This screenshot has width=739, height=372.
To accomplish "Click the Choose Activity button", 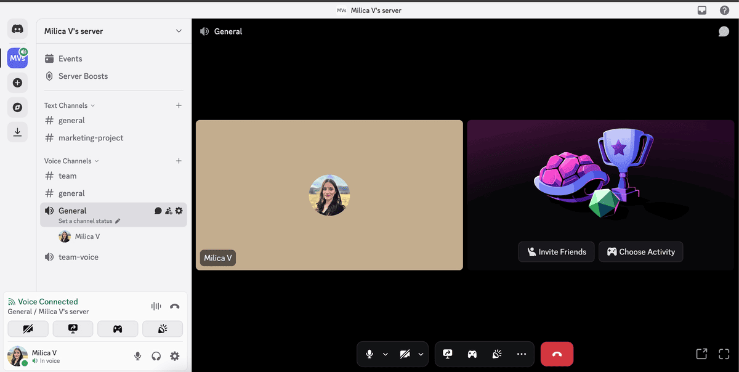I will [640, 252].
